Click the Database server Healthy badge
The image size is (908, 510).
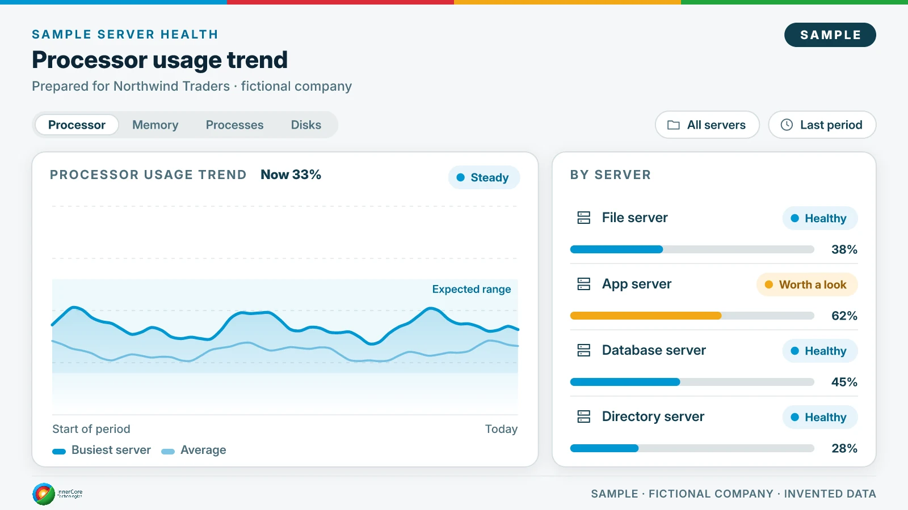(820, 351)
